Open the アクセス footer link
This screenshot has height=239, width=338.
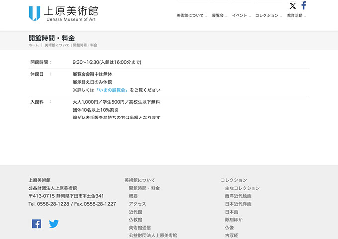tap(137, 204)
